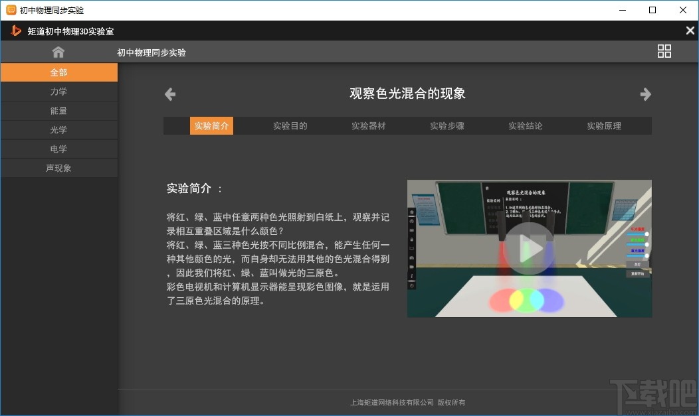Navigate to previous experiment with left arrow
The height and width of the screenshot is (416, 699).
coord(169,94)
